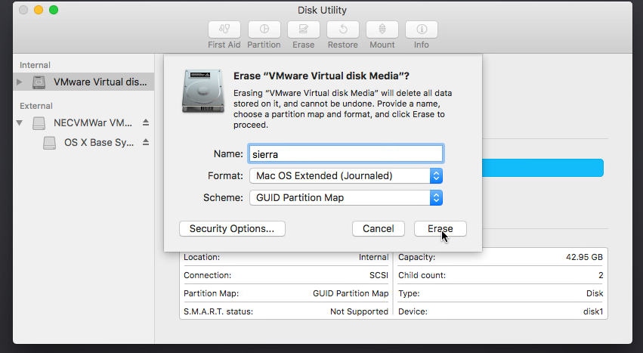This screenshot has width=643, height=353.
Task: Expand the VMware Virtual disk tree item
Action: (19, 82)
